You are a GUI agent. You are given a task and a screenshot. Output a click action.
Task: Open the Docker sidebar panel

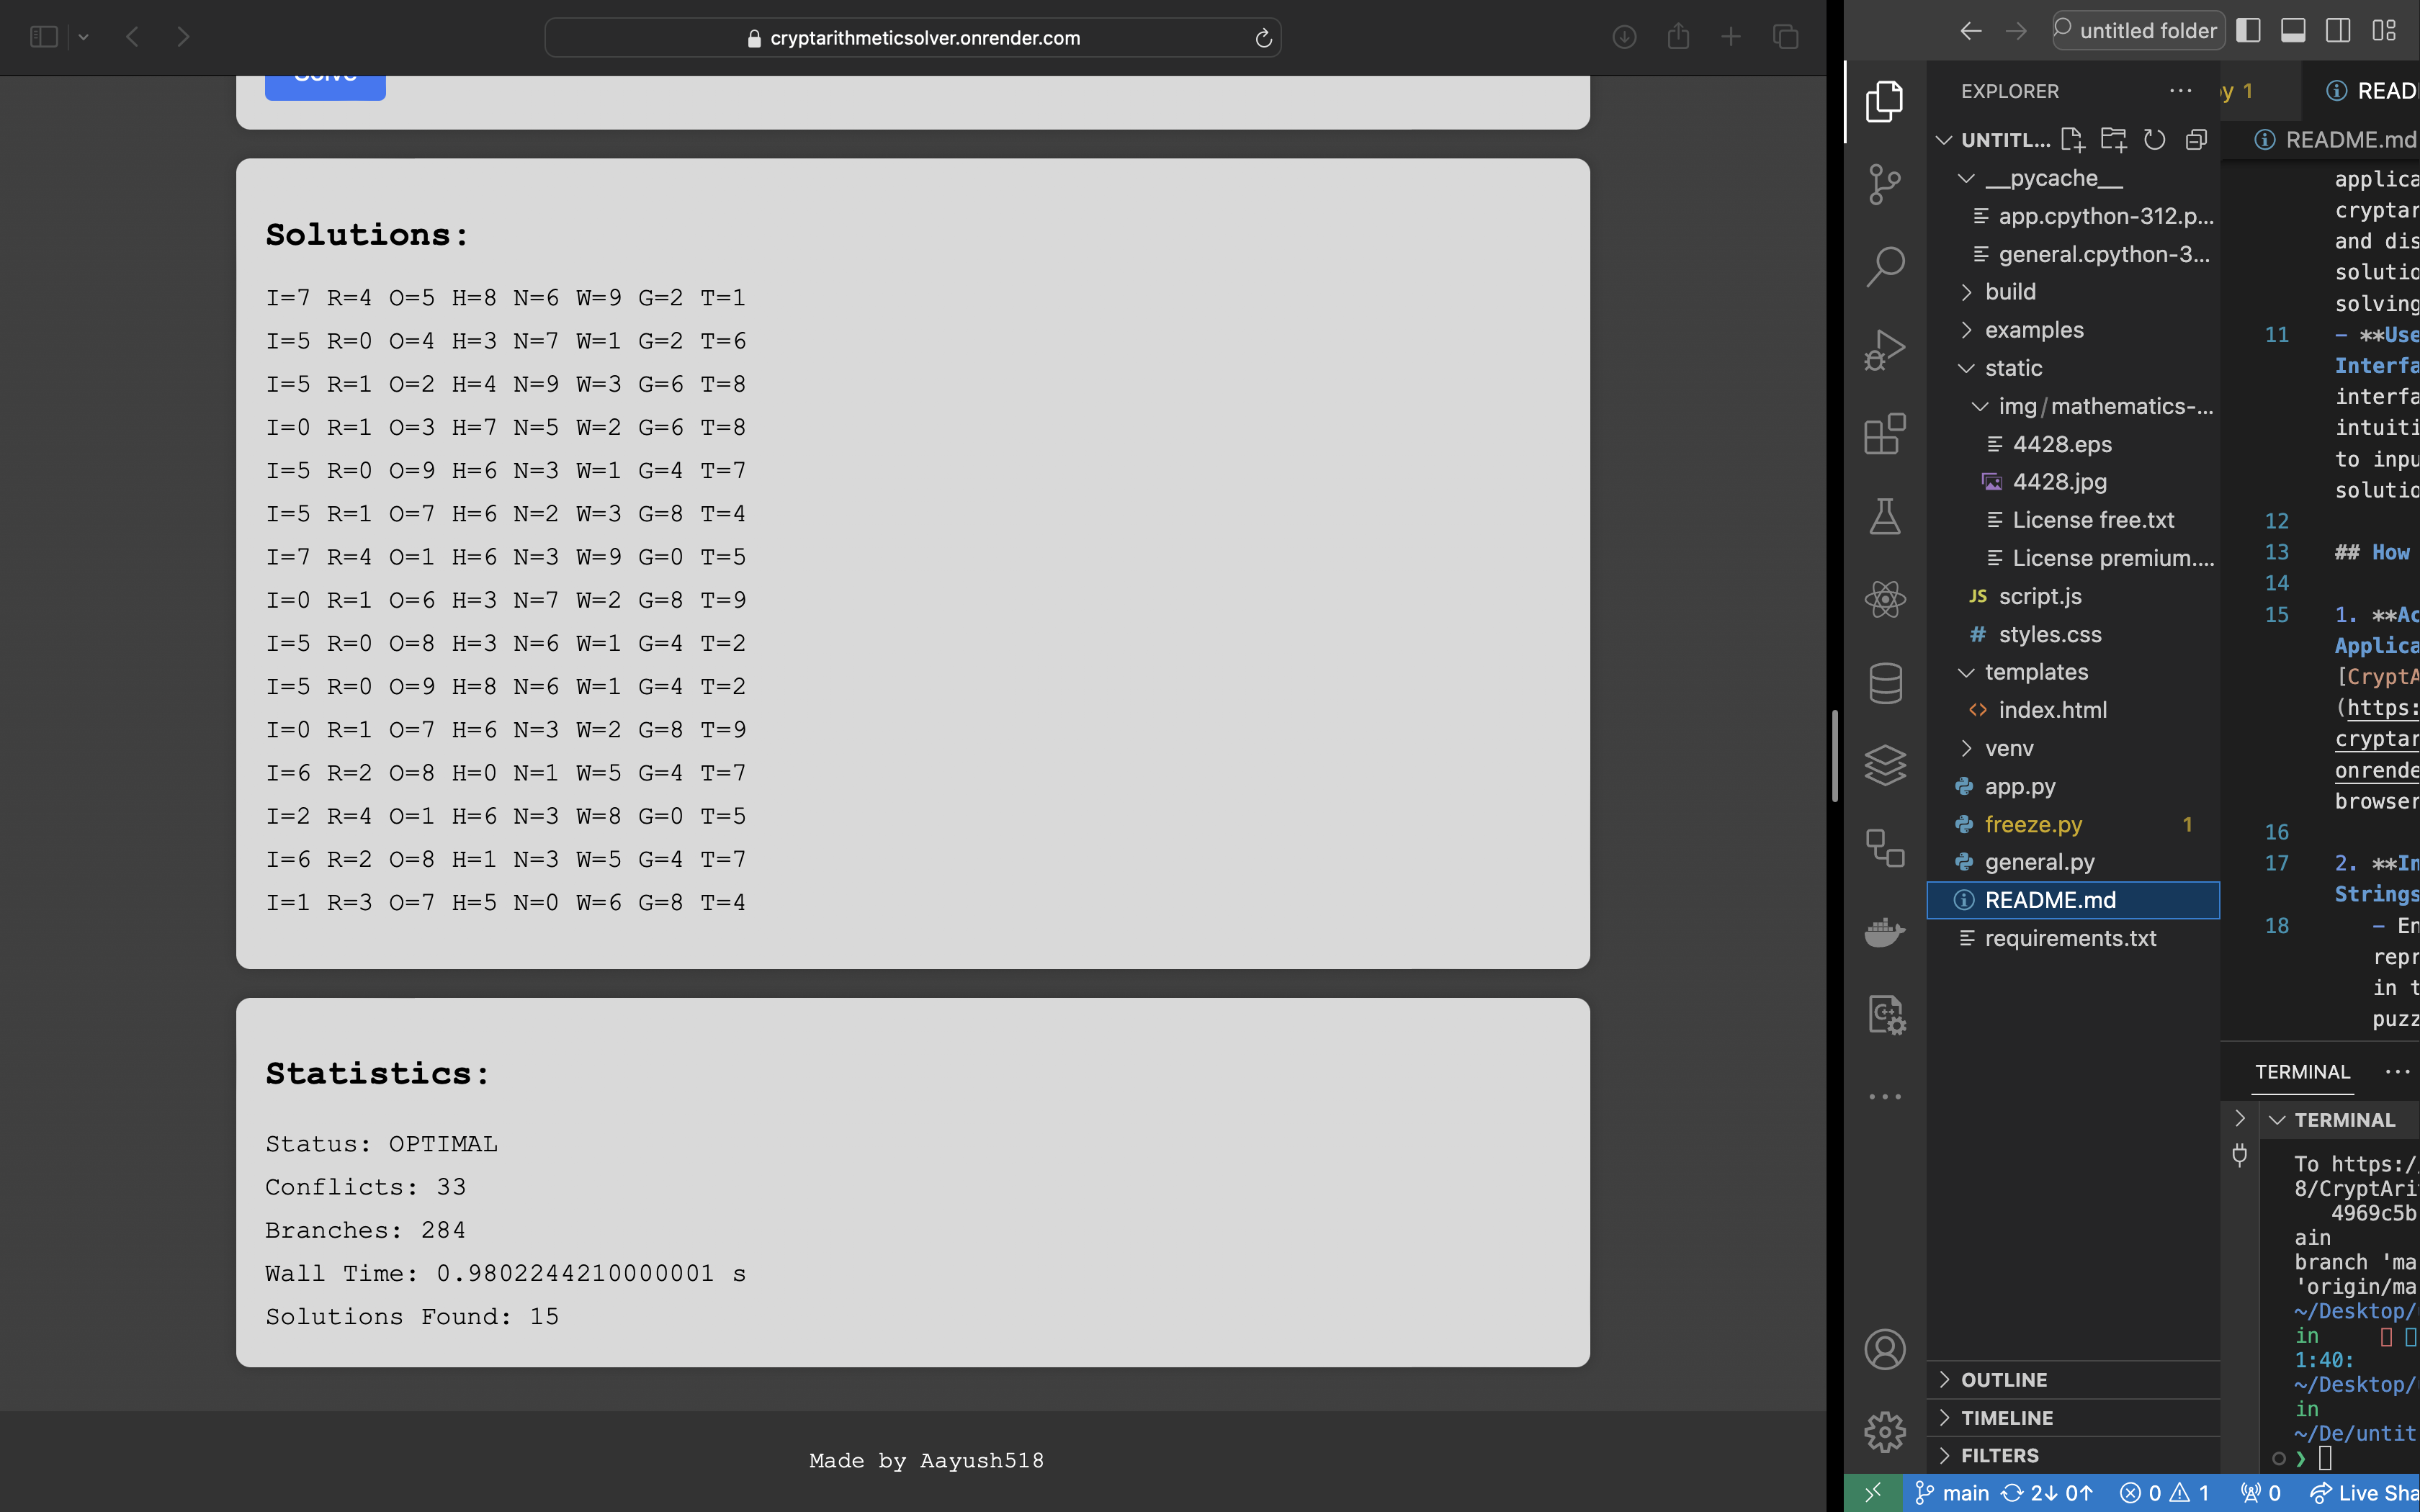(x=1884, y=932)
